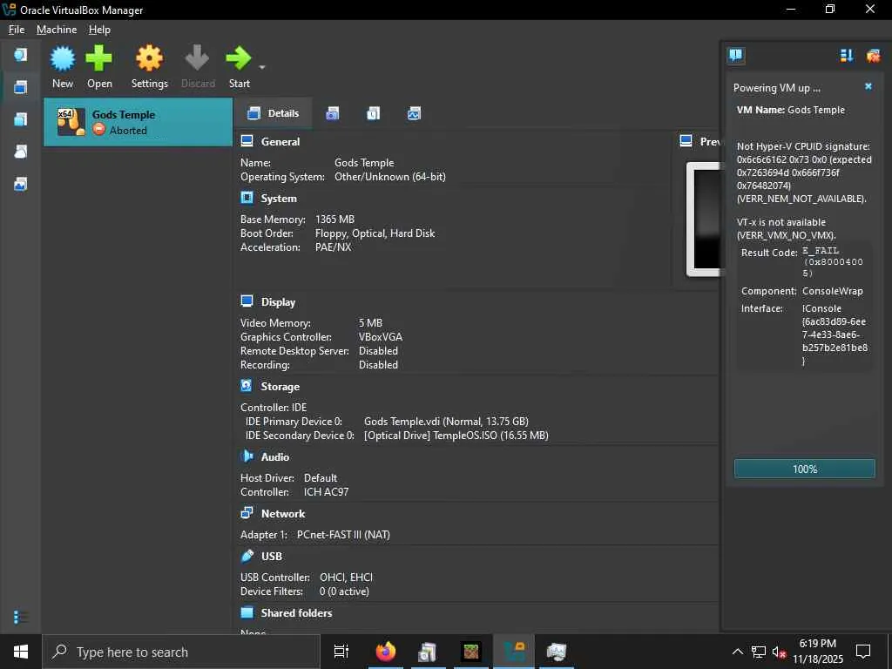Click the System section chip icon
This screenshot has height=669, width=892.
click(247, 198)
